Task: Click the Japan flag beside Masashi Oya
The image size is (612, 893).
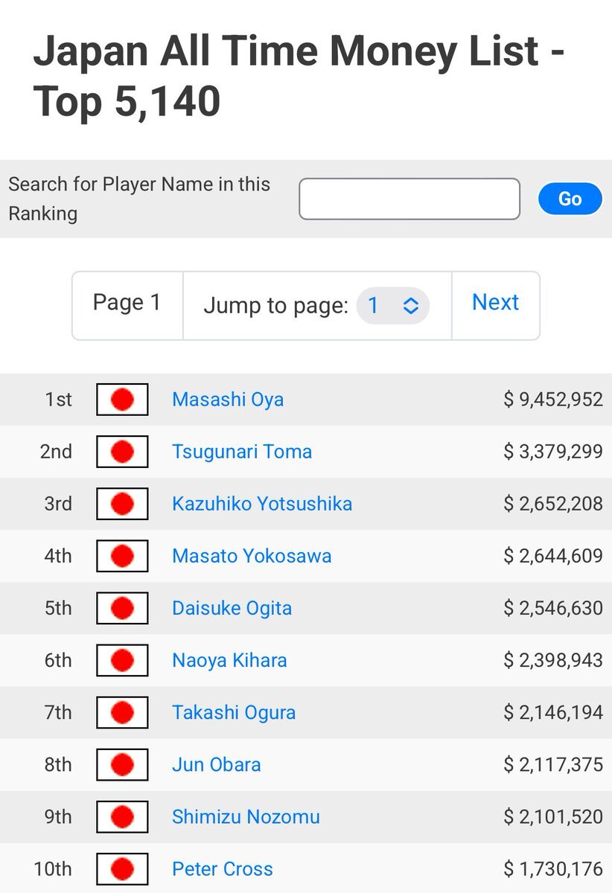Action: coord(122,400)
